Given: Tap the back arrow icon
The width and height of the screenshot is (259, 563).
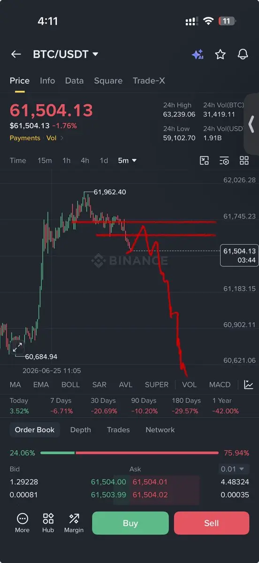Looking at the screenshot, I should click(16, 54).
